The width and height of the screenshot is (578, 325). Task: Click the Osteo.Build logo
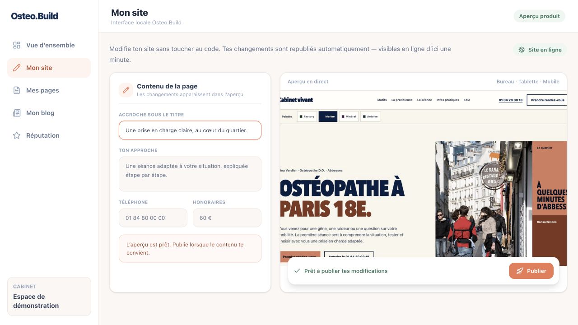coord(35,16)
